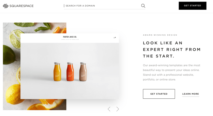213x116 pixels.
Task: Click the navigation links under Foster Juice Co.
Action: 70,39
